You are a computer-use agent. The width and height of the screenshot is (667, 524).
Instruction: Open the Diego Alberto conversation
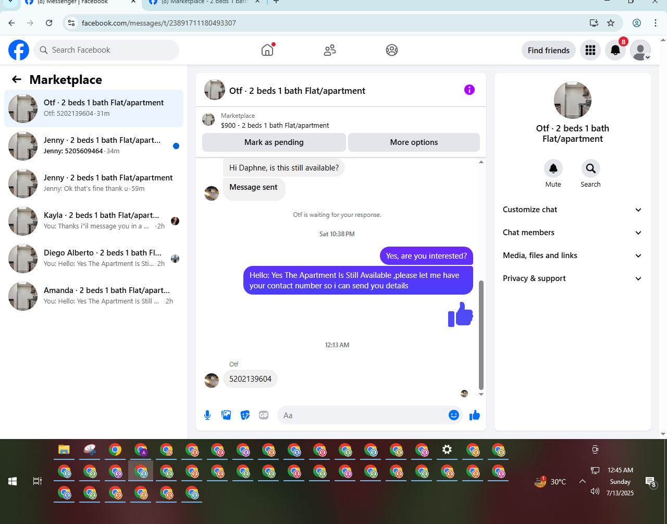94,259
